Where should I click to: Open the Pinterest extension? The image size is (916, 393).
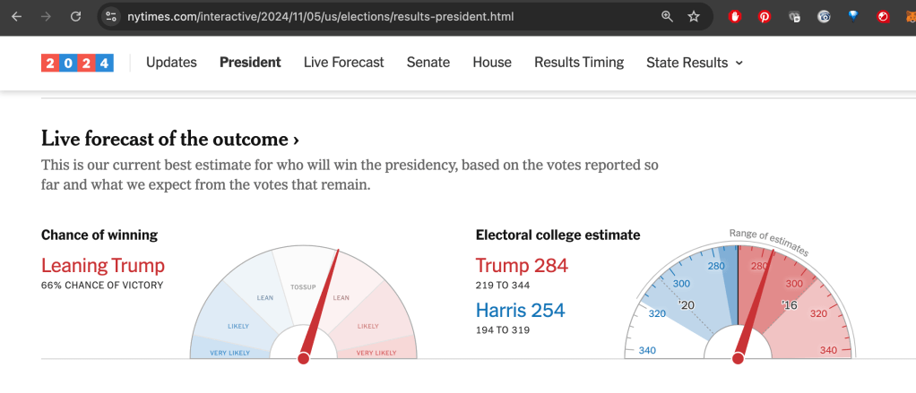coord(765,16)
